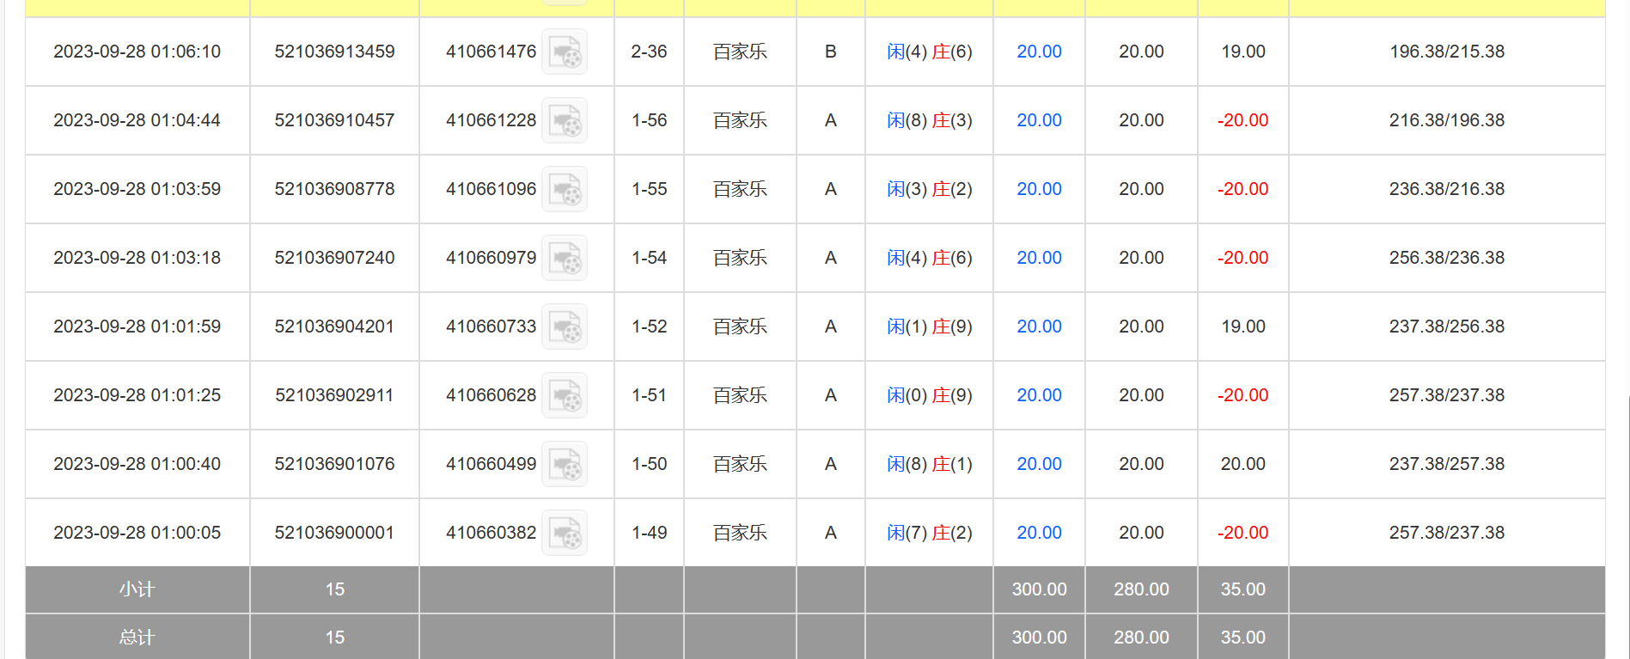Open video replay icon for game 410660628
The image size is (1630, 659).
click(x=565, y=395)
